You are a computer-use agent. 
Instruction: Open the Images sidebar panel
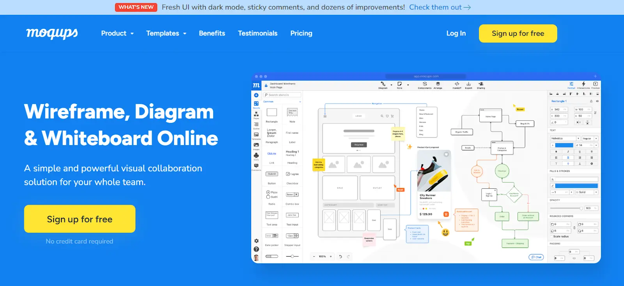click(x=256, y=146)
